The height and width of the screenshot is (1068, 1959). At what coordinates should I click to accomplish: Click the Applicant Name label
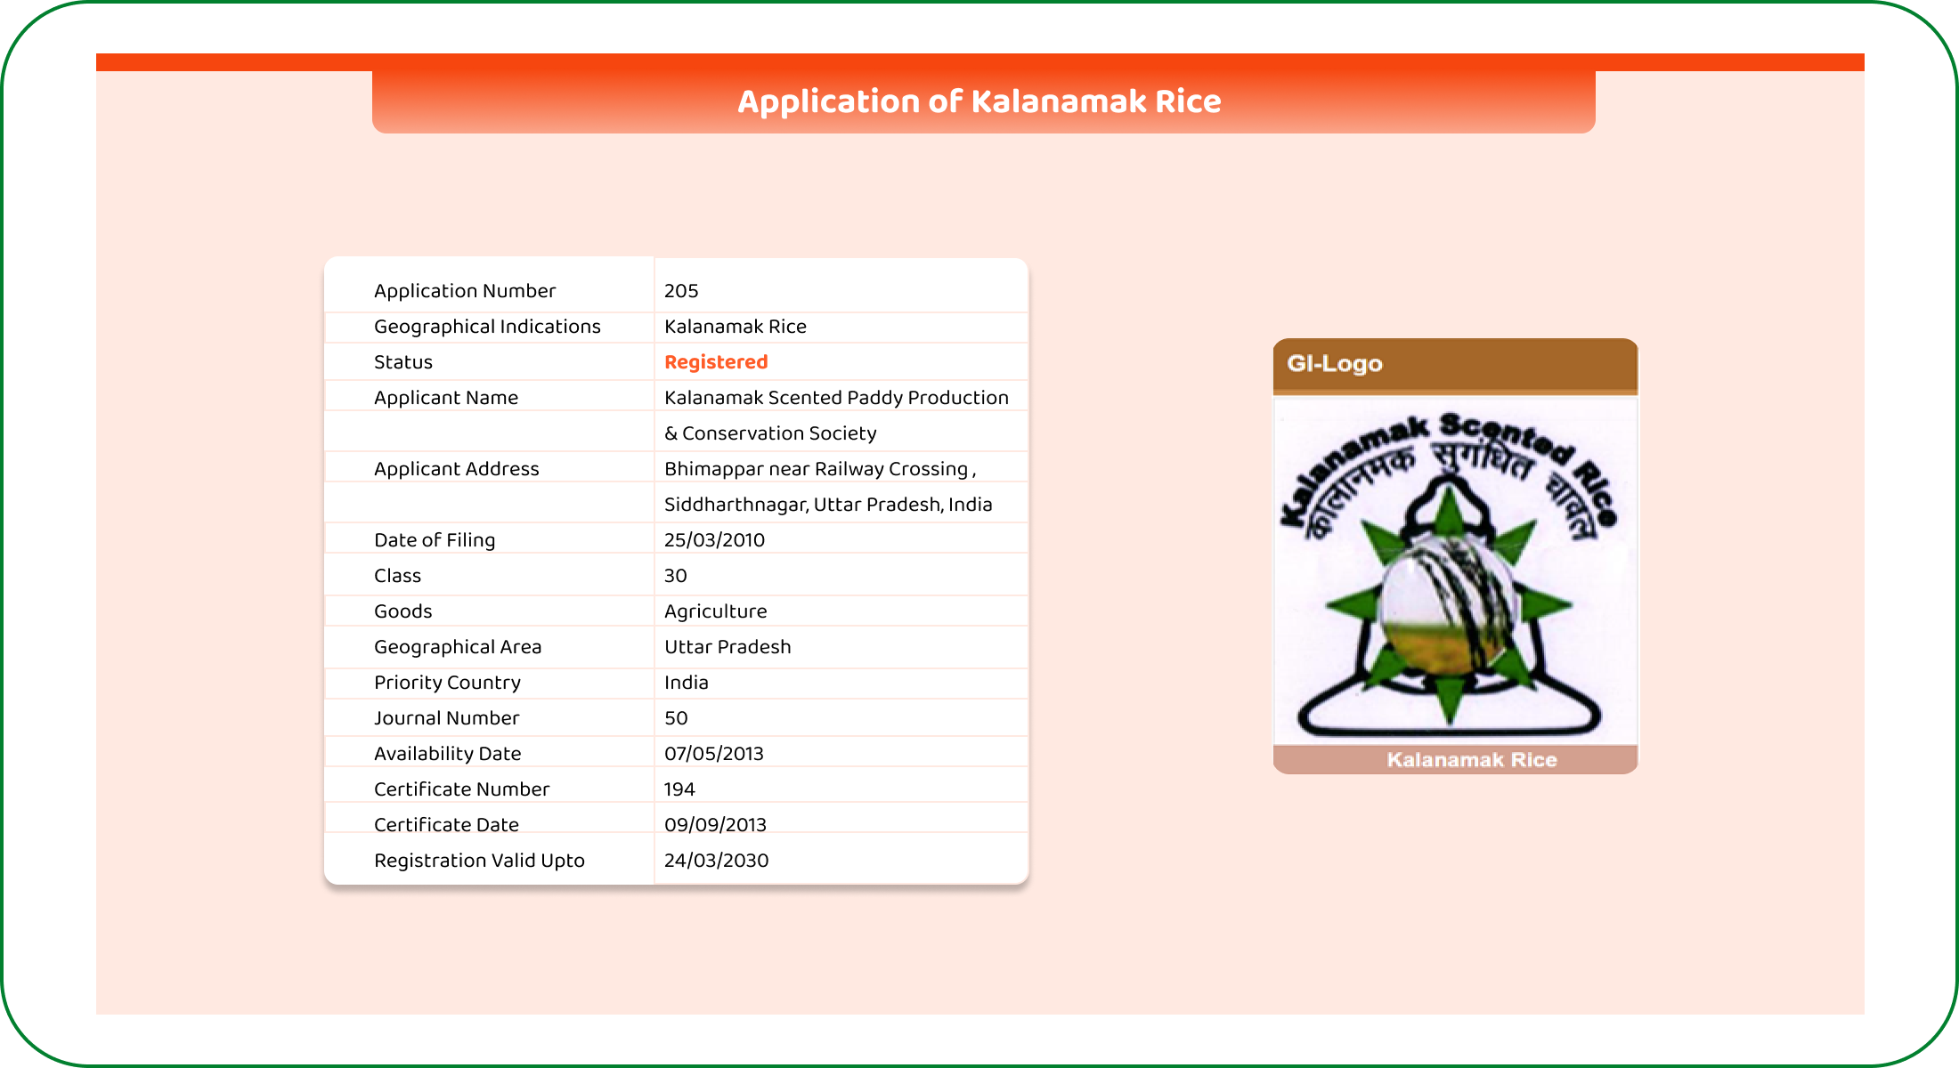pyautogui.click(x=445, y=398)
